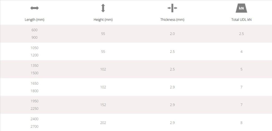The width and height of the screenshot is (272, 131).
Task: Click the 1800 length entry
Action: pos(35,91)
